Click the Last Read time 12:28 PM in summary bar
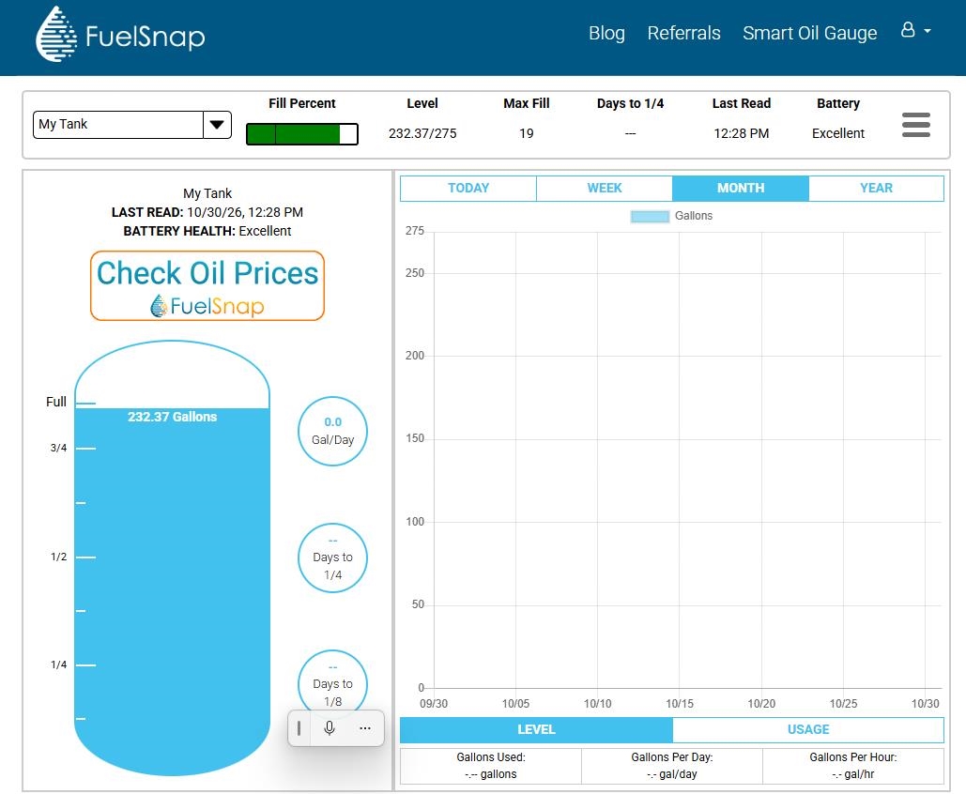 coord(741,133)
